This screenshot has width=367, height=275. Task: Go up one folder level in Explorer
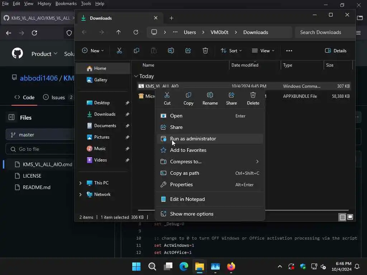(x=118, y=32)
